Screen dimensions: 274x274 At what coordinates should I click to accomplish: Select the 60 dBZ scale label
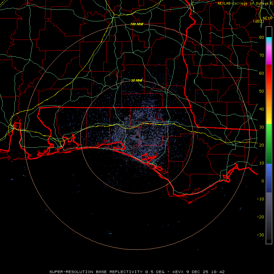[262, 73]
